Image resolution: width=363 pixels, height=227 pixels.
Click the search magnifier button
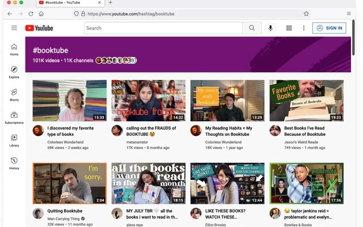point(252,28)
